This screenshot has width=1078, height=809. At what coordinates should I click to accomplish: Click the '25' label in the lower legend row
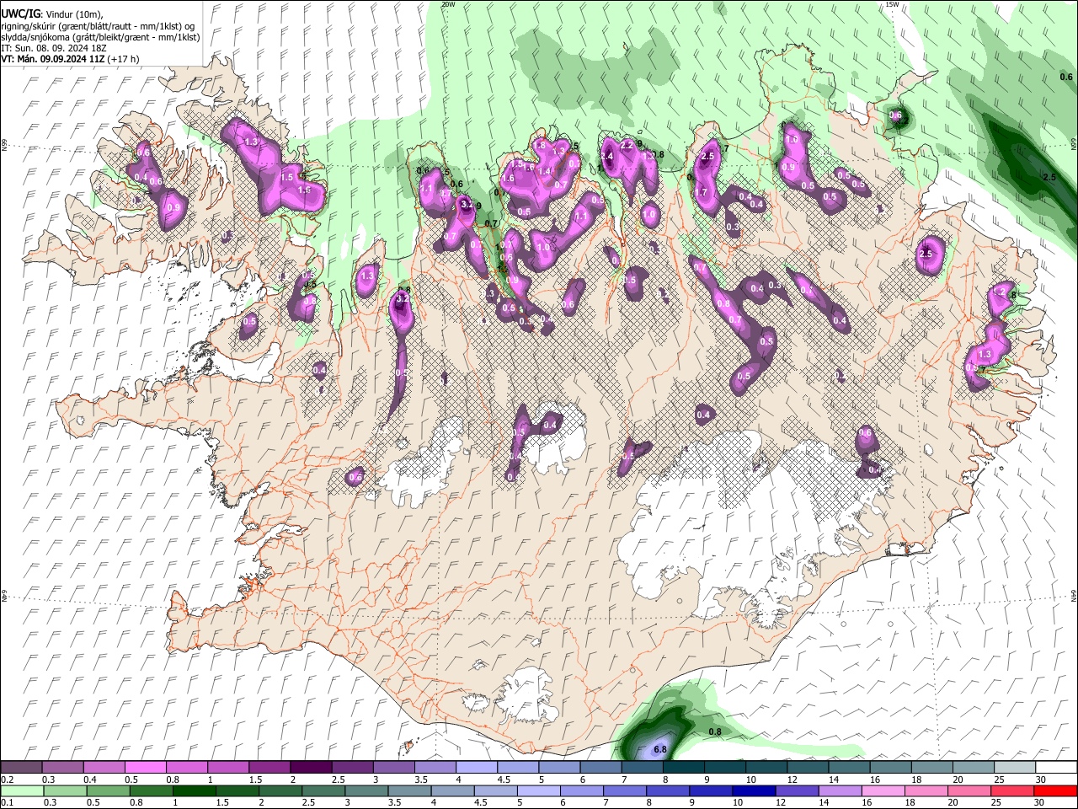pyautogui.click(x=996, y=802)
